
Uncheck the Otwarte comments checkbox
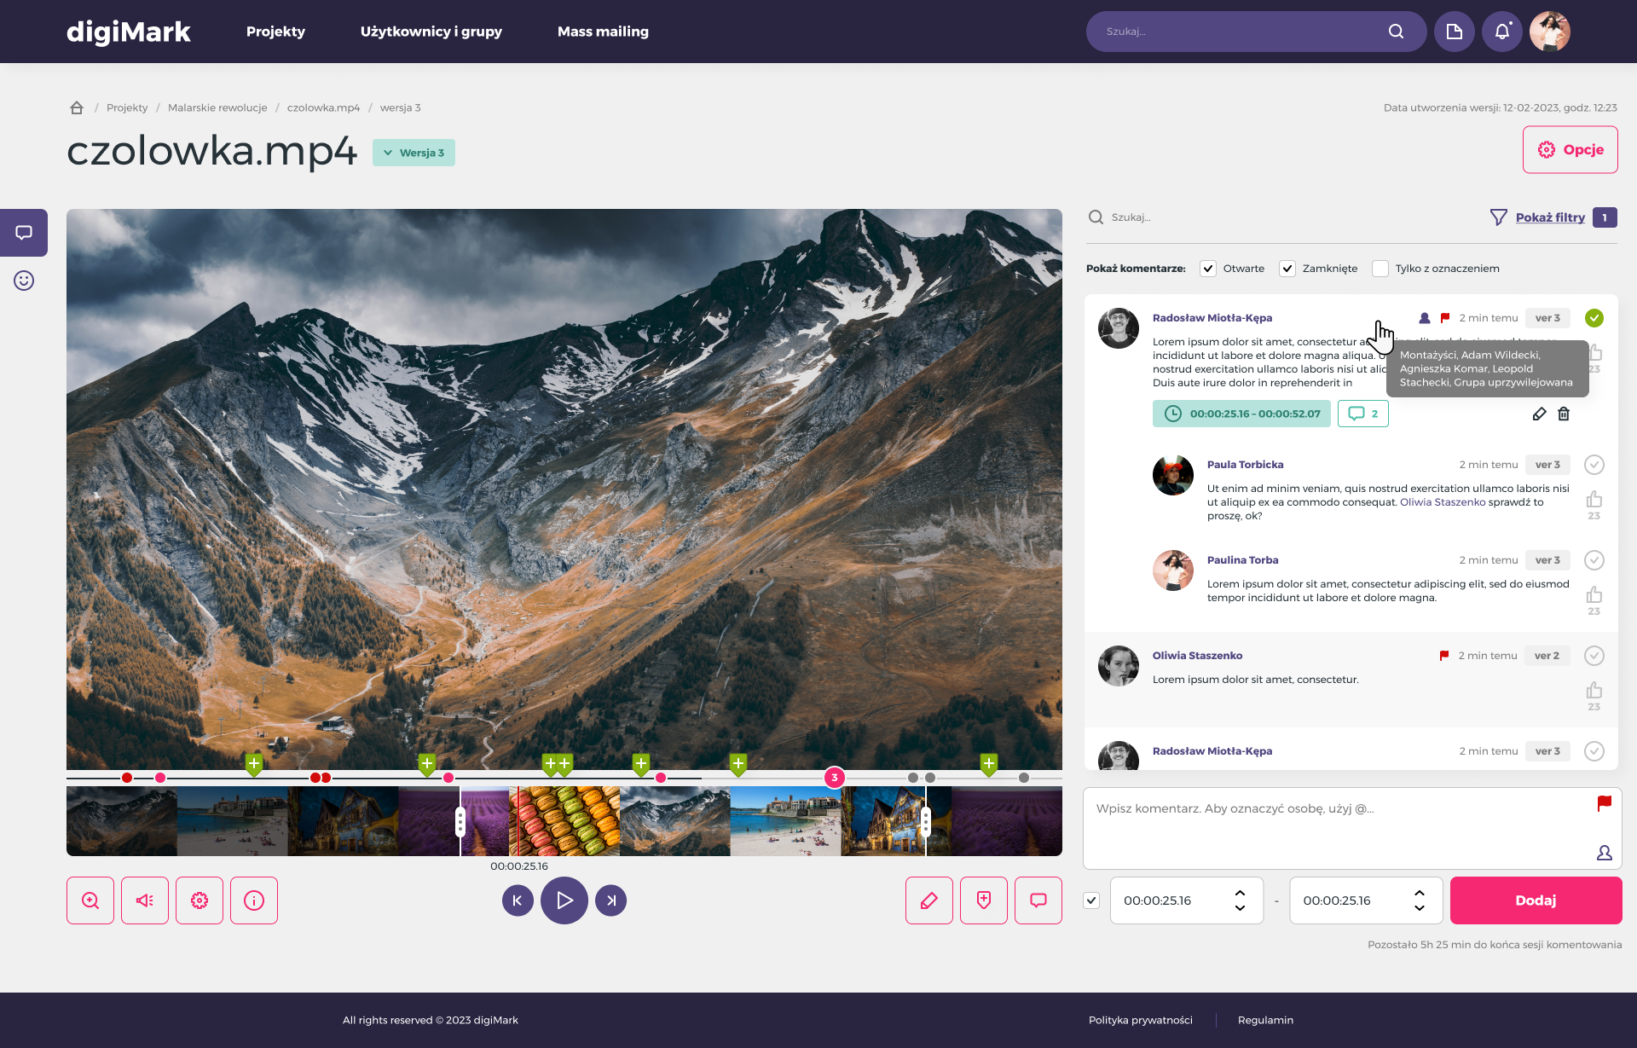1208,269
